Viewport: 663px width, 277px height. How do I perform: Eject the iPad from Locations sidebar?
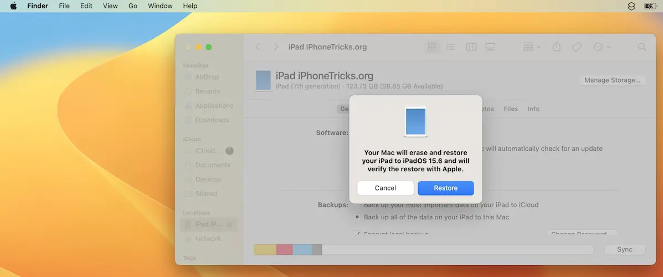[x=229, y=224]
